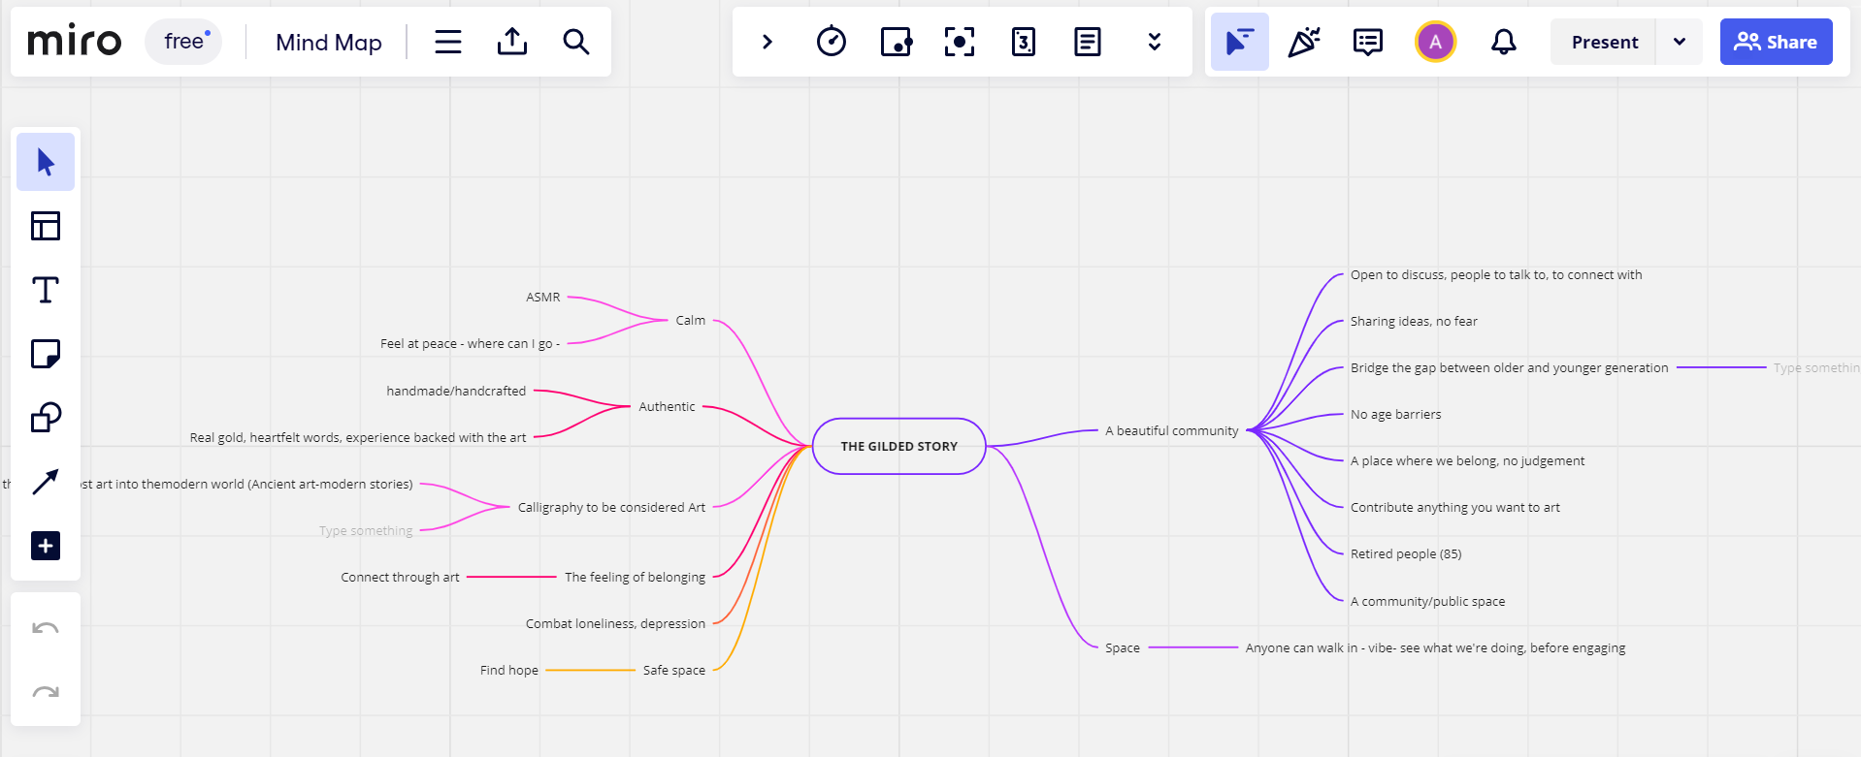
Task: Open more tools plus button
Action: (46, 546)
